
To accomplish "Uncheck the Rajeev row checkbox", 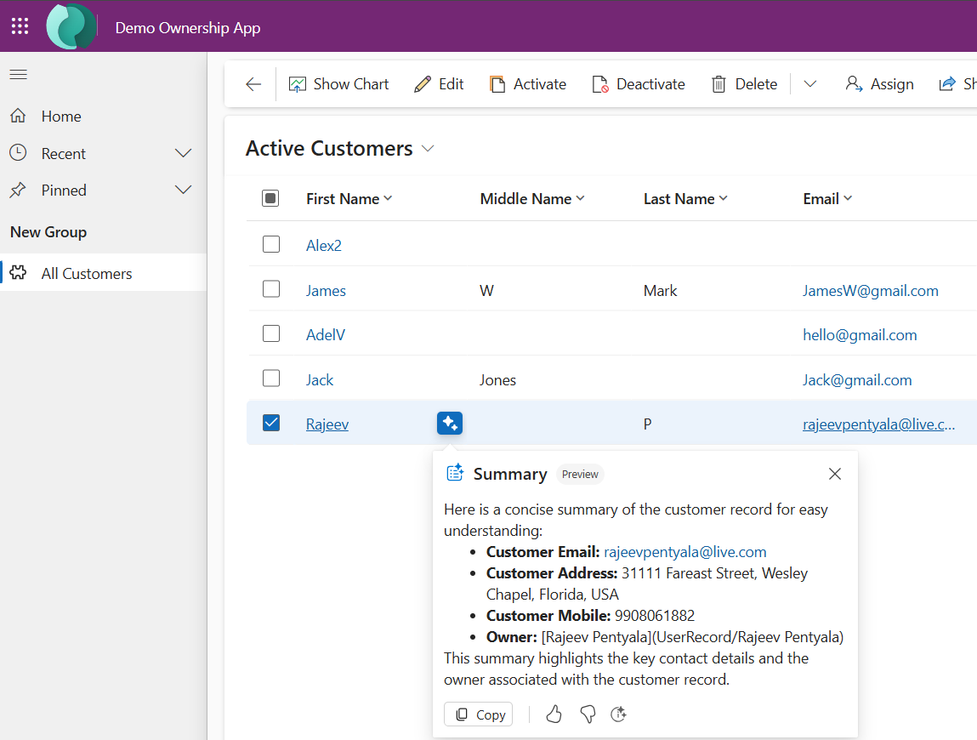I will (271, 423).
